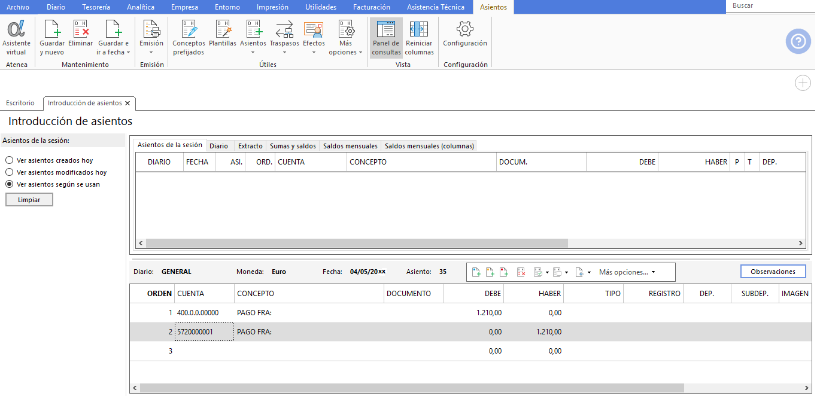Open the Empresa ribbon tab
The width and height of the screenshot is (817, 396).
pos(184,7)
